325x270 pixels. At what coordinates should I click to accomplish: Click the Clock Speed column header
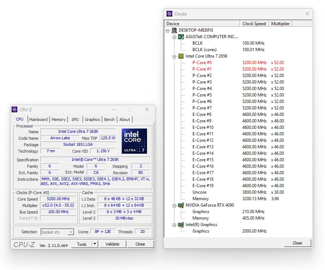tap(254, 23)
